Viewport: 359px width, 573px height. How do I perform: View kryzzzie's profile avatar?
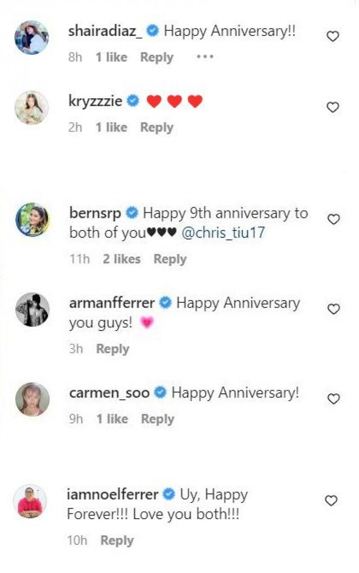[x=31, y=107]
